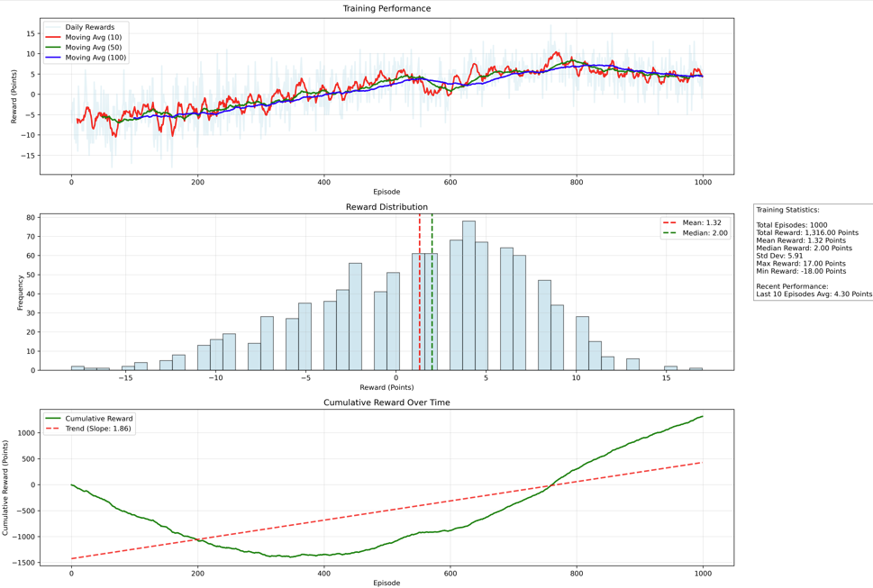Viewport: 873px width, 588px height.
Task: Click the "Recent Performance:" heading
Action: point(792,286)
